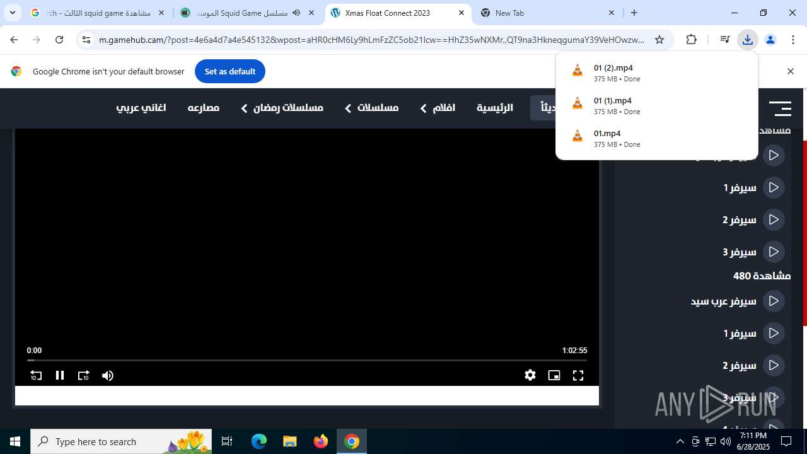View site information icon in address bar
The width and height of the screenshot is (807, 454).
(x=86, y=40)
